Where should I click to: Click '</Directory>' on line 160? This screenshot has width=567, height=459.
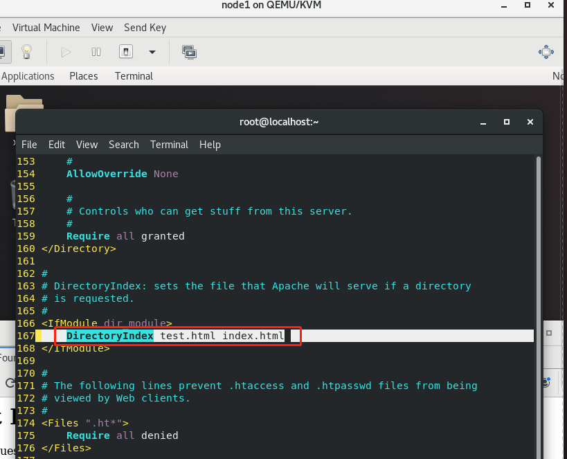pos(79,249)
